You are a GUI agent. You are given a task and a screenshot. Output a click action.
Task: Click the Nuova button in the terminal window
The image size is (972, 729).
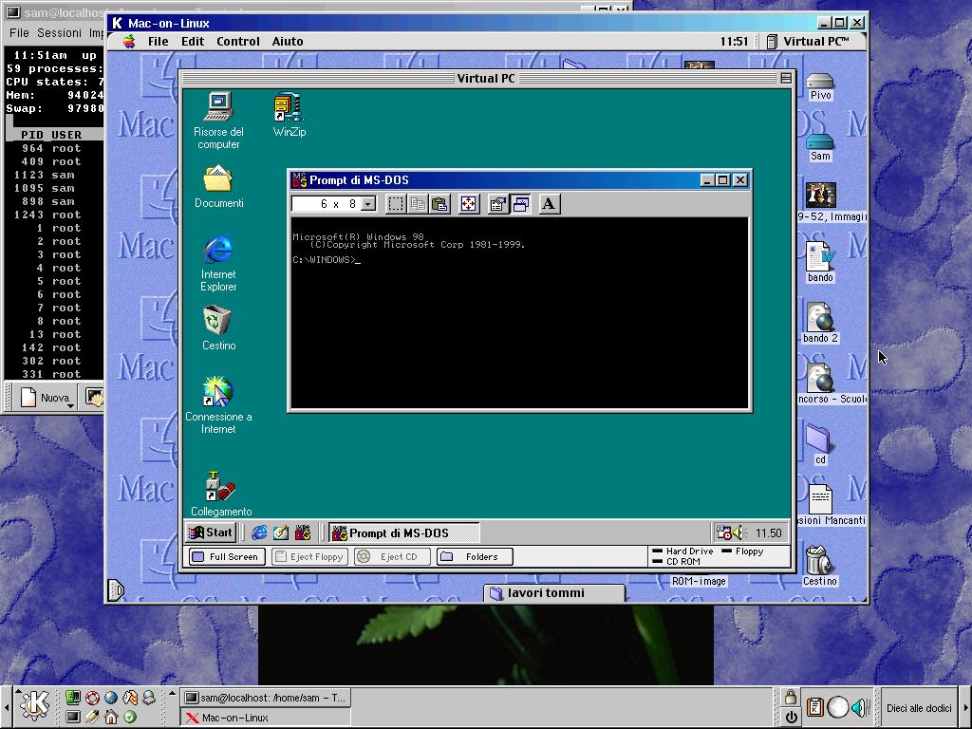tap(45, 398)
